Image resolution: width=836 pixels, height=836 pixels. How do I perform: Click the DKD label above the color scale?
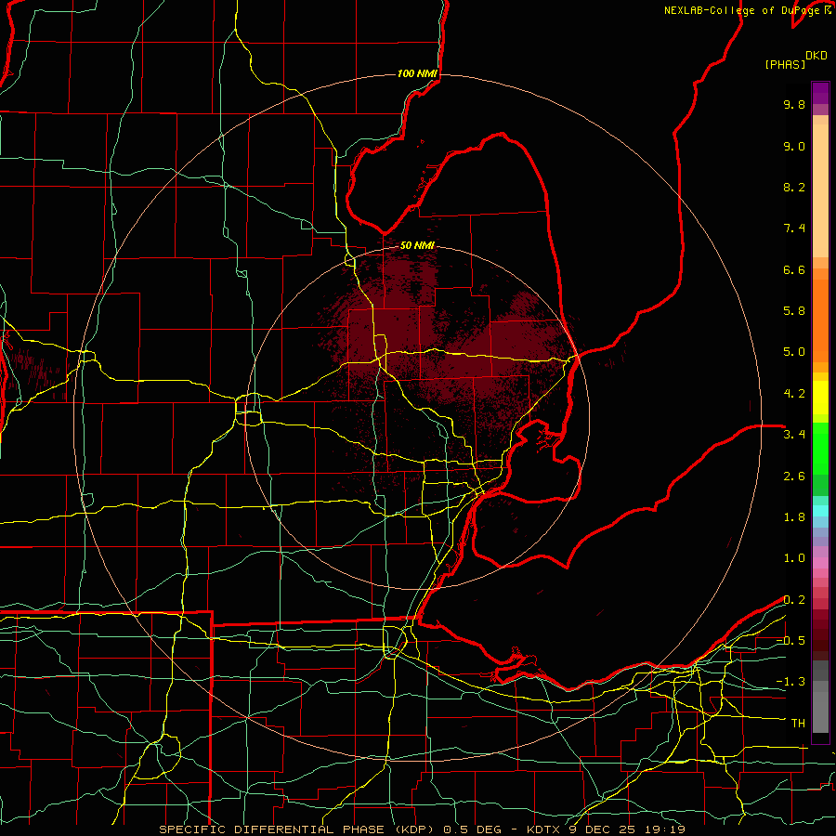coord(816,56)
